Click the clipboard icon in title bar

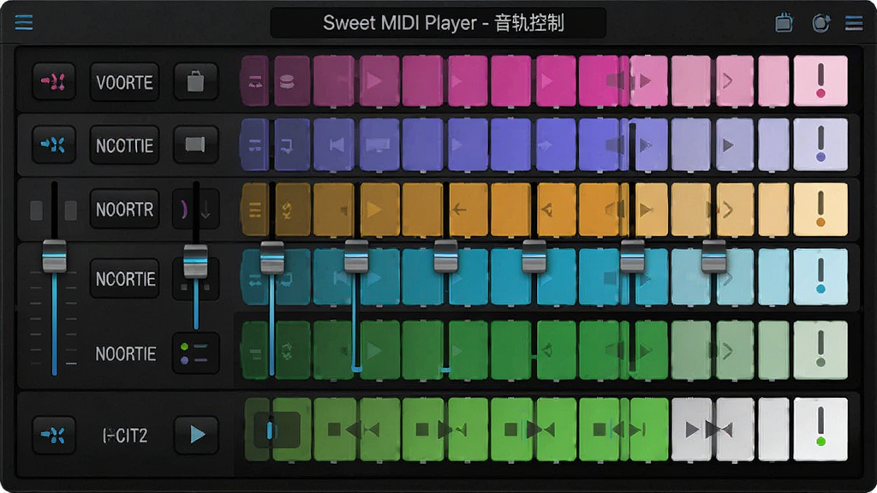[785, 23]
